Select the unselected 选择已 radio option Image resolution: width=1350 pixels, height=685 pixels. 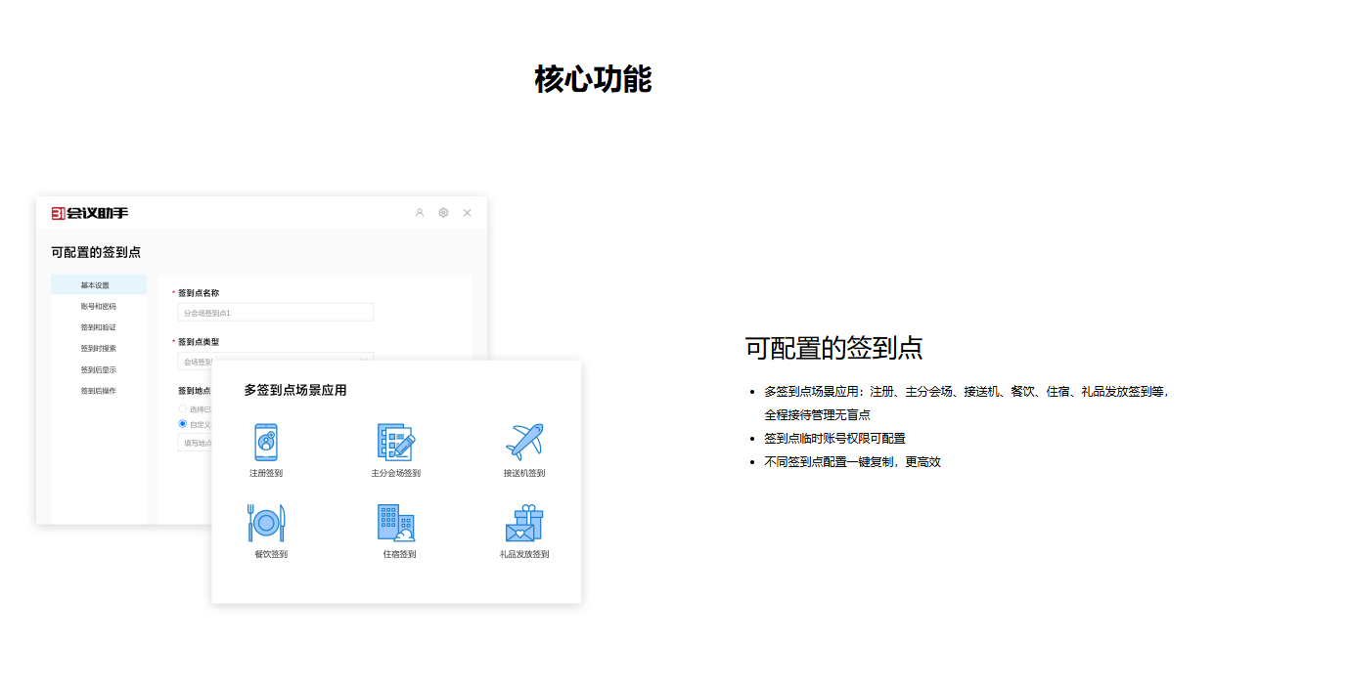point(182,408)
